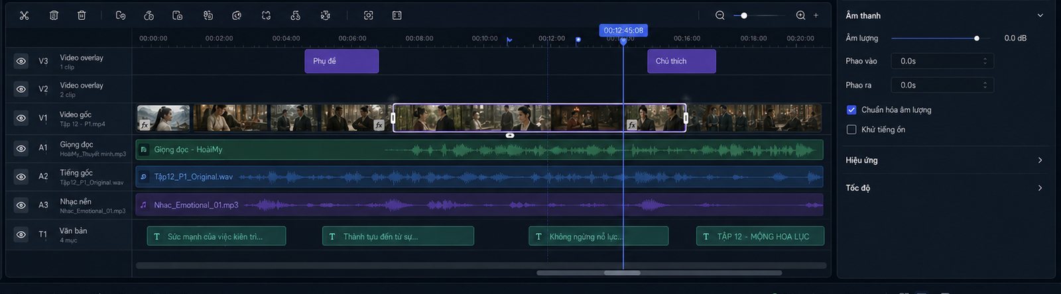Open fx badge on selected V1 clip
This screenshot has width=1061, height=294.
coord(631,124)
